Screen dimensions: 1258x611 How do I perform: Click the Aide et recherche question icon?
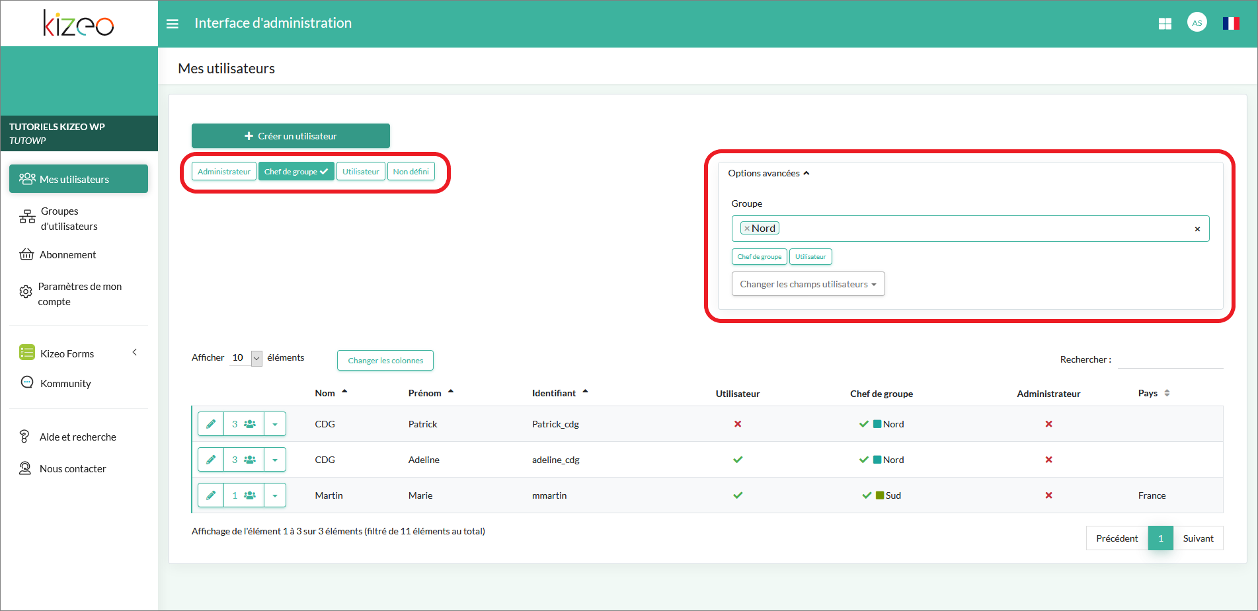(25, 437)
